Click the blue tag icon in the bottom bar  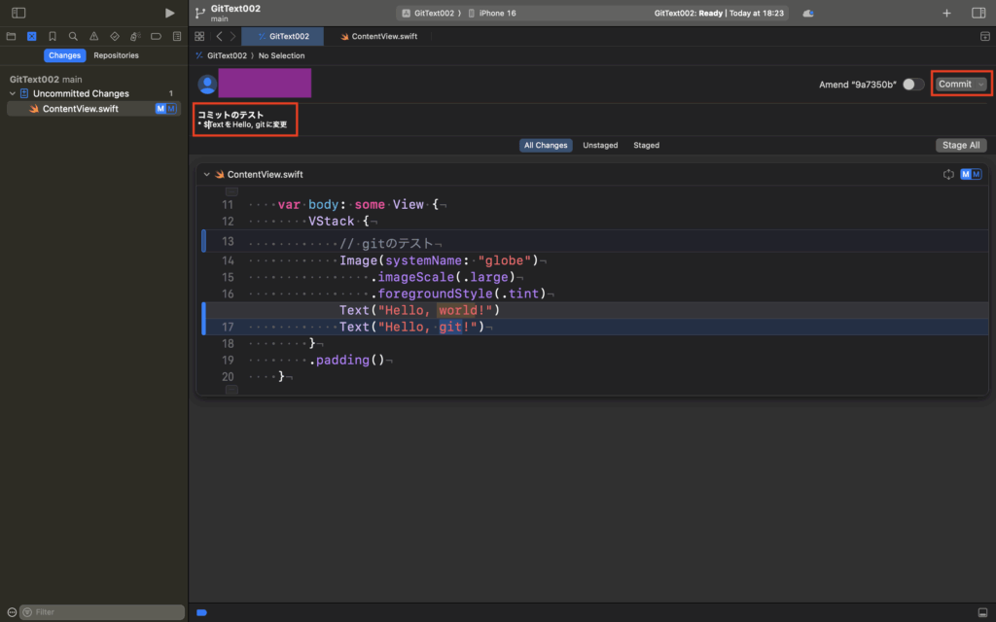tap(202, 612)
